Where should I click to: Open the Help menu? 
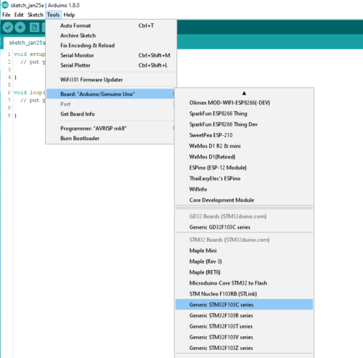tap(69, 15)
